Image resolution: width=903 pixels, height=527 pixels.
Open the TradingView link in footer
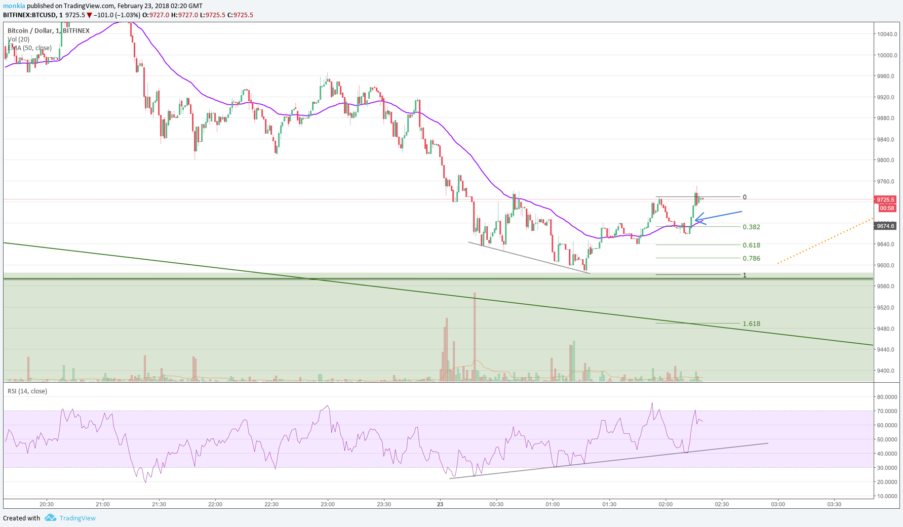(77, 518)
